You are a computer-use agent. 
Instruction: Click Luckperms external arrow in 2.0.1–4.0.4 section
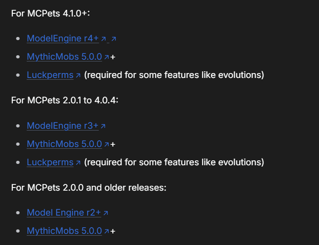tap(78, 163)
